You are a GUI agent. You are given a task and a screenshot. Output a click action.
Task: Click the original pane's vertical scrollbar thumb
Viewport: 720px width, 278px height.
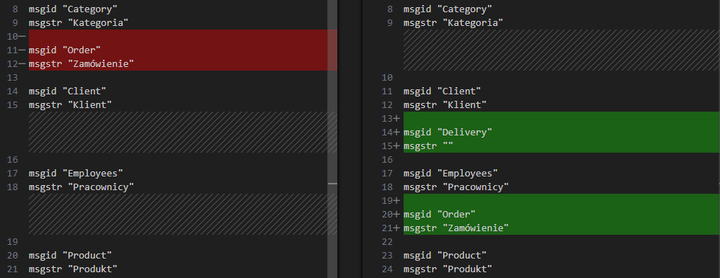pos(332,139)
